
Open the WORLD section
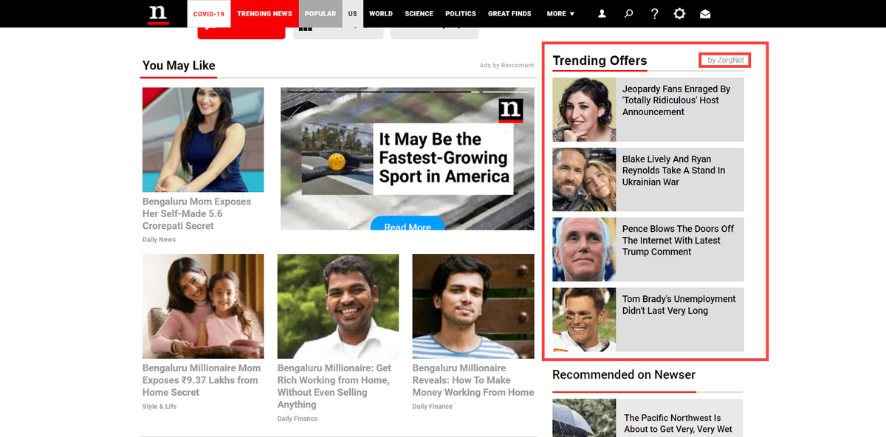click(380, 13)
